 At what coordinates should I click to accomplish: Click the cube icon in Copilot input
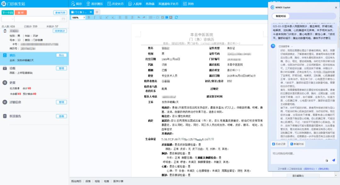click(326, 160)
